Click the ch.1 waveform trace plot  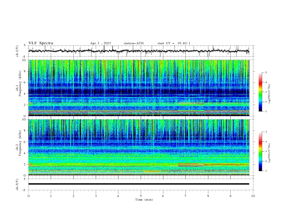pyautogui.click(x=139, y=51)
